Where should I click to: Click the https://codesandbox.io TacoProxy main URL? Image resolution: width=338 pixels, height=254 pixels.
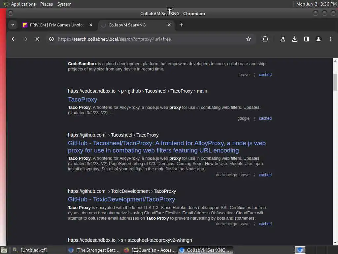coord(138,91)
